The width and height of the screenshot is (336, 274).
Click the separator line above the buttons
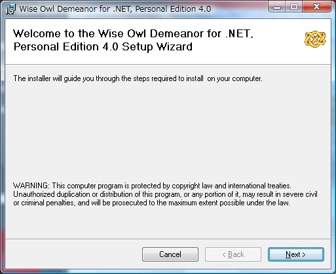click(168, 239)
